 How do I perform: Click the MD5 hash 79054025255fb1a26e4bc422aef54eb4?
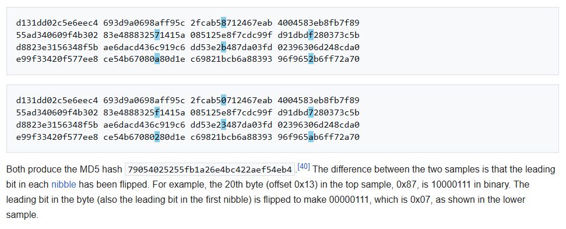[210, 169]
